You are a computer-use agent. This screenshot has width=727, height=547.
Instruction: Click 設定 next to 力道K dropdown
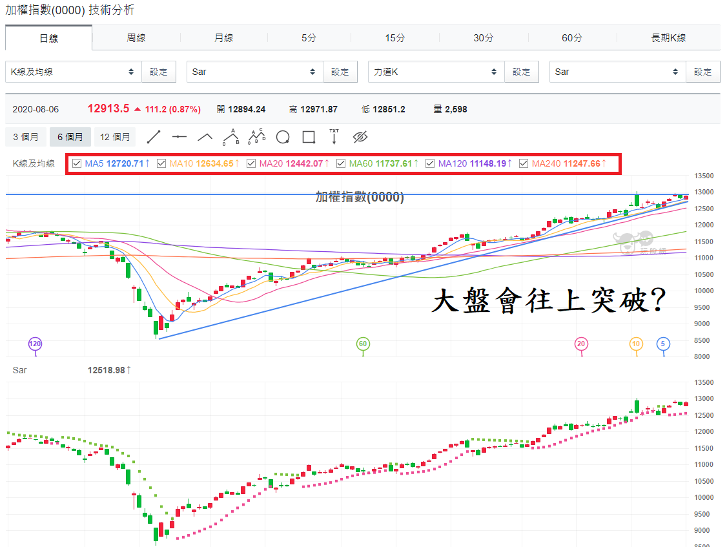pos(521,72)
